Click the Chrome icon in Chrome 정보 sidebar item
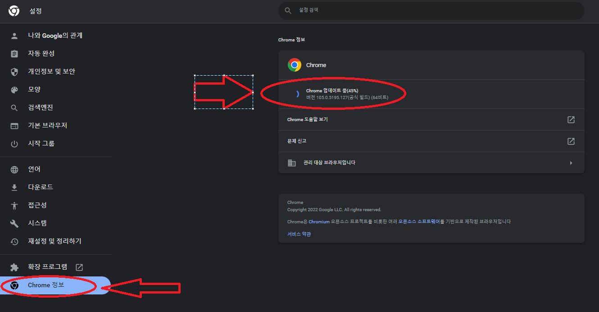The height and width of the screenshot is (312, 599). 14,285
